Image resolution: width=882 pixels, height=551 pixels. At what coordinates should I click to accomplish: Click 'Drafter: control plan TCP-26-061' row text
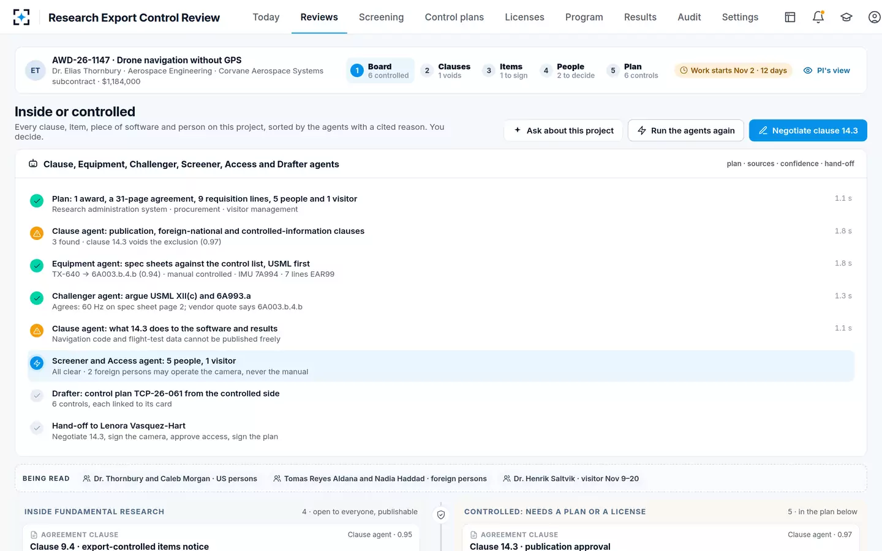[166, 394]
